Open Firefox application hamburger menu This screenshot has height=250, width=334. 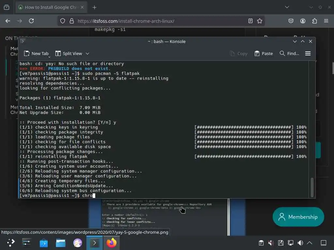coord(326,21)
